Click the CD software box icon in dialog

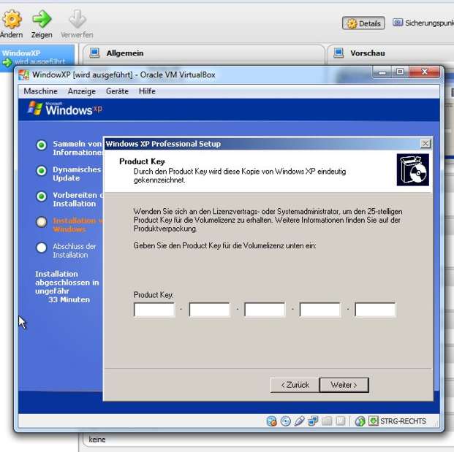pyautogui.click(x=412, y=169)
